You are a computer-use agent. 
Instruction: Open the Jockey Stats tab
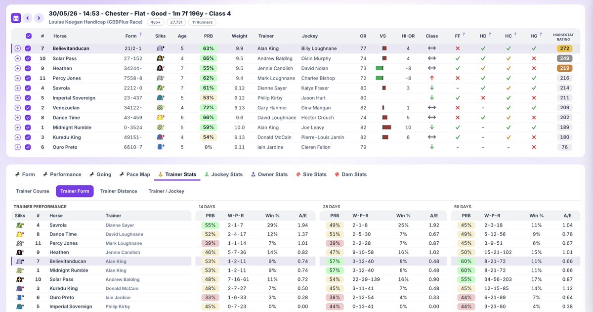tap(223, 175)
